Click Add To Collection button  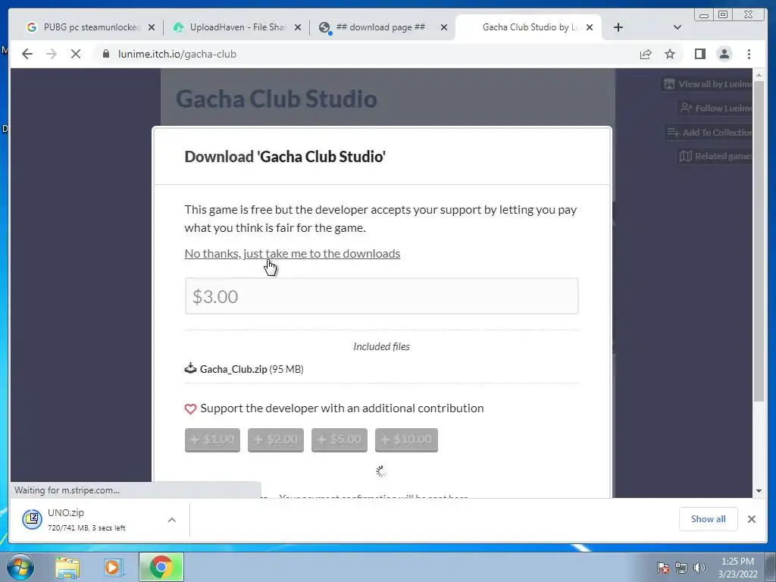point(709,132)
